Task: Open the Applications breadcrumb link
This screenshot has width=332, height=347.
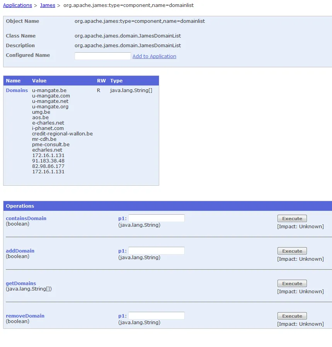Action: [x=17, y=5]
